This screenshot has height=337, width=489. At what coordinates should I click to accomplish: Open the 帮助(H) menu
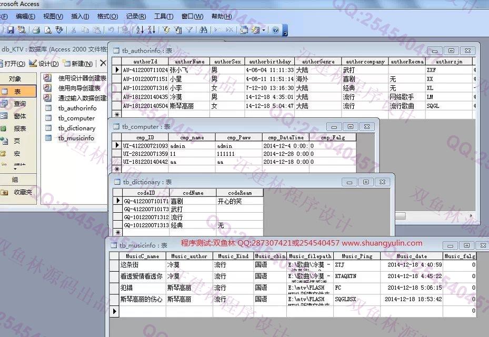point(222,16)
